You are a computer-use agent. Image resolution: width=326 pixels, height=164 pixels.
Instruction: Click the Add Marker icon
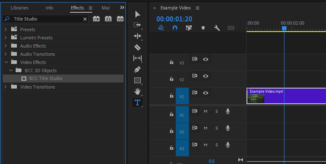pos(203,28)
